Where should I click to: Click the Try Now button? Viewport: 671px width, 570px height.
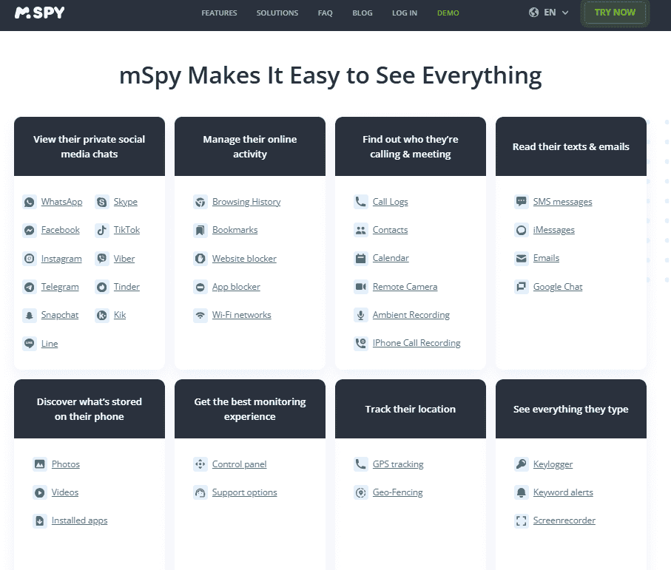pos(615,13)
